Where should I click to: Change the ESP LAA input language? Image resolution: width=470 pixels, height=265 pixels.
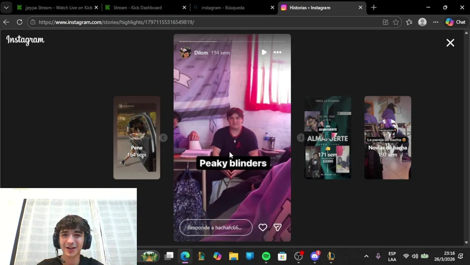coord(392,257)
